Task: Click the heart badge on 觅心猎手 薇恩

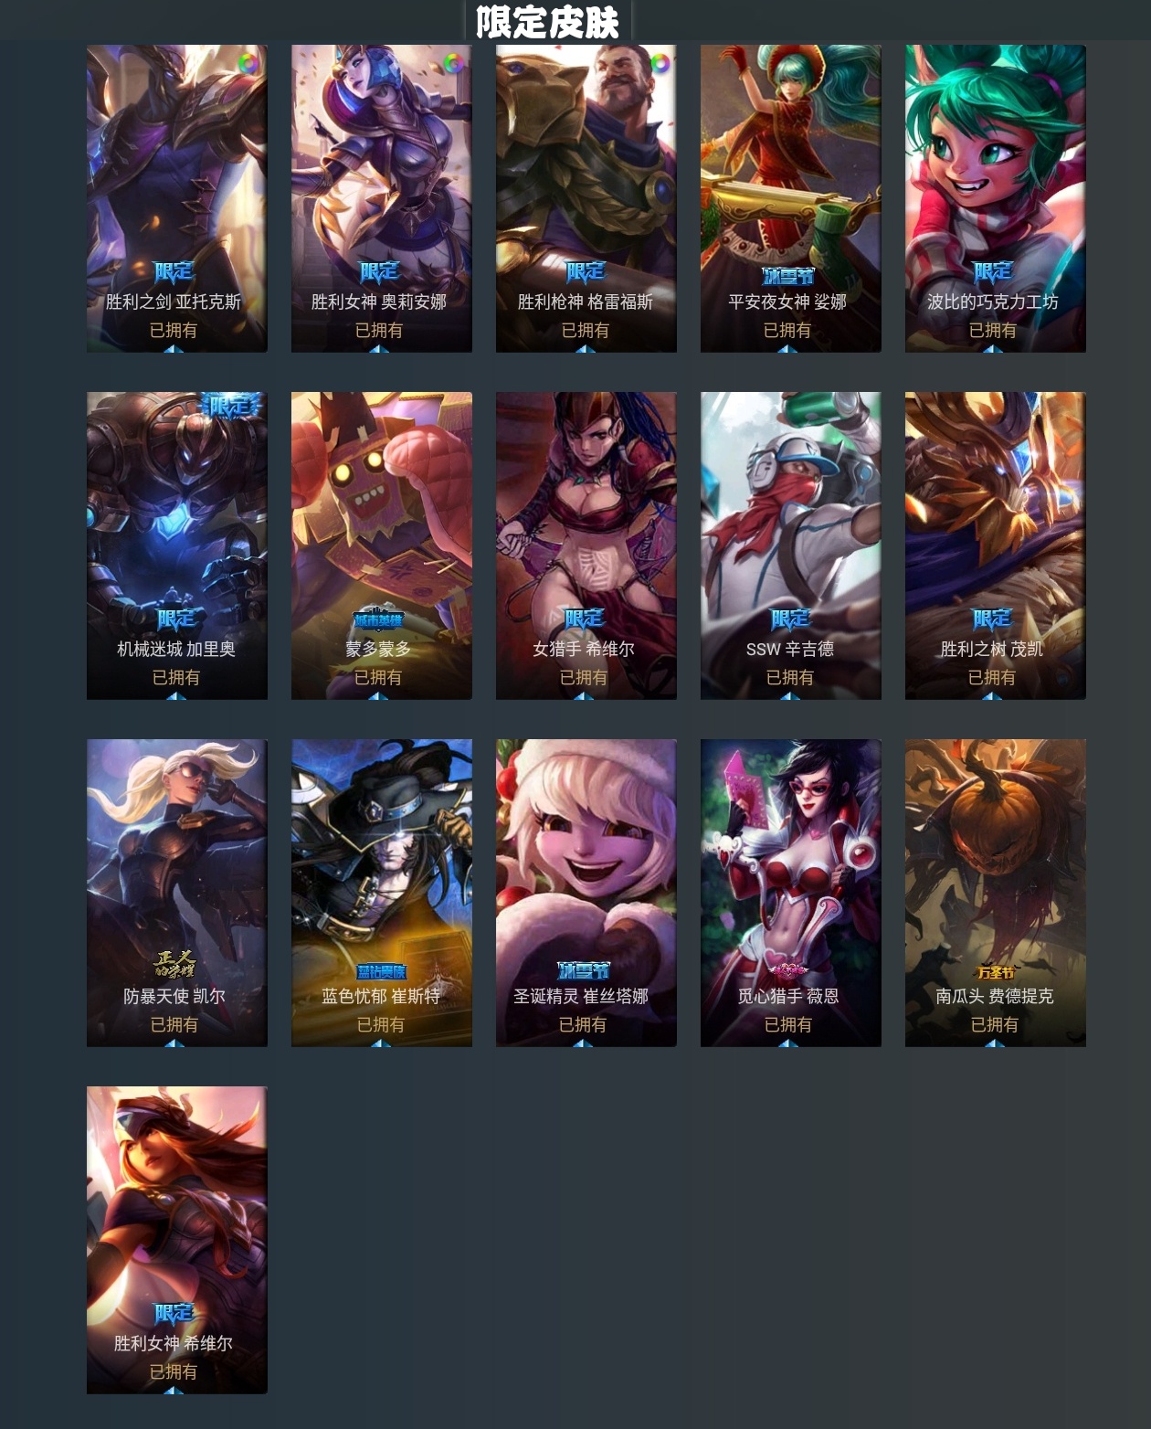Action: [789, 970]
